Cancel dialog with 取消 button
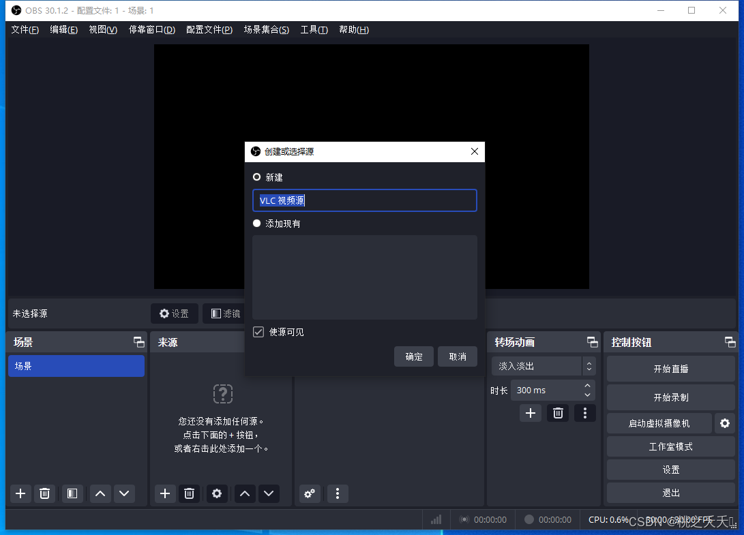Screen dimensions: 744x535 [458, 356]
